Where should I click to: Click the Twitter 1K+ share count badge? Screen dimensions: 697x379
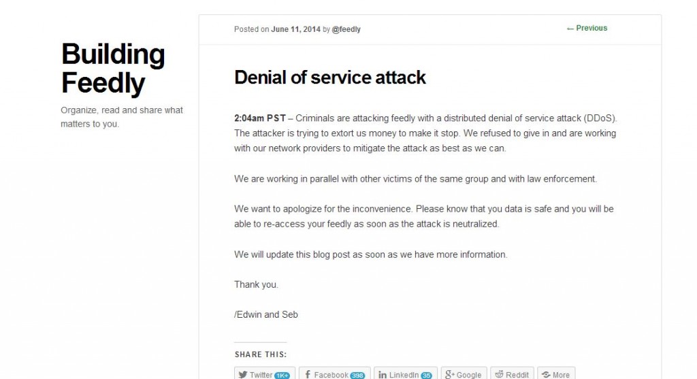pyautogui.click(x=282, y=375)
